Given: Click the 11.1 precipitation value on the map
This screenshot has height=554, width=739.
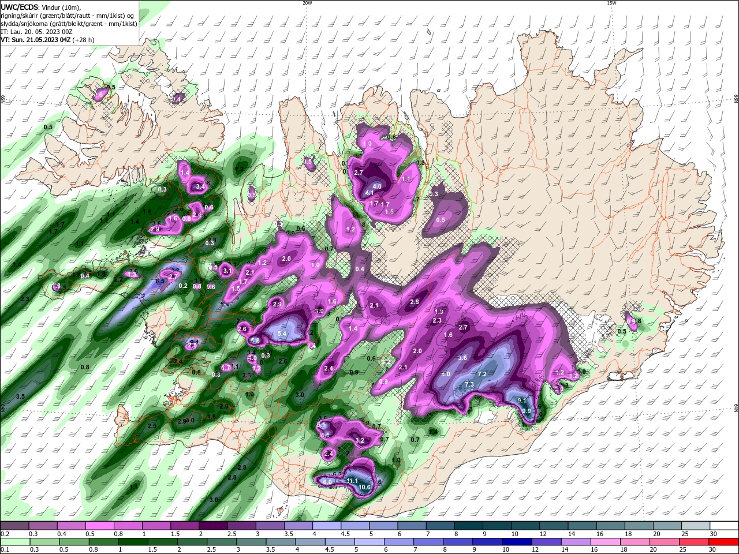Looking at the screenshot, I should [352, 481].
